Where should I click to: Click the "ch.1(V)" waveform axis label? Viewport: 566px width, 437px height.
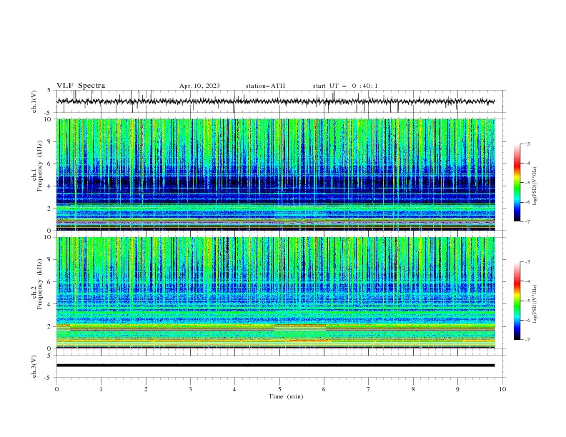(34, 101)
